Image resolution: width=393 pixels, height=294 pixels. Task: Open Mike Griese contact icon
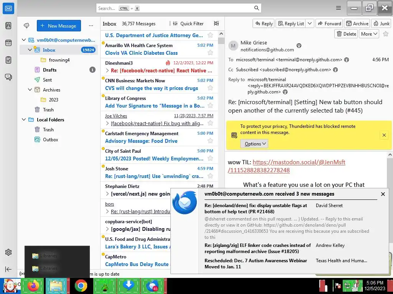(299, 45)
